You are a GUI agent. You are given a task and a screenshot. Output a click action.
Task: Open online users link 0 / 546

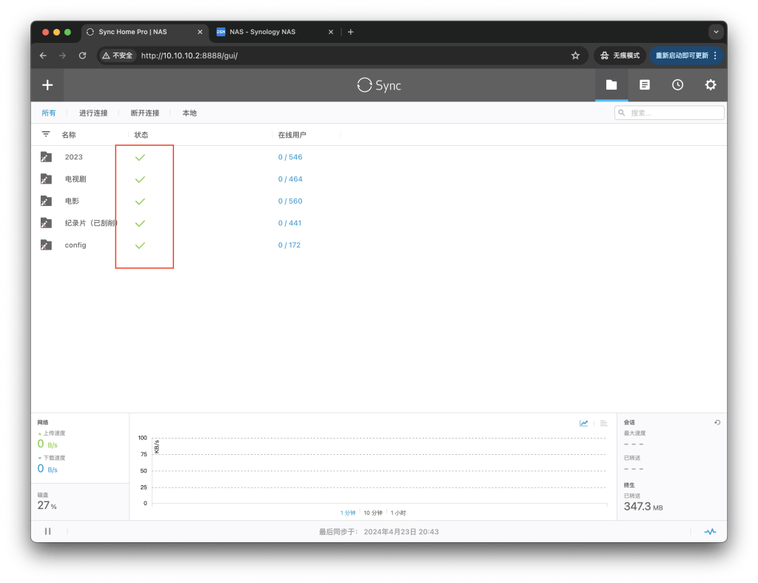[x=290, y=157]
